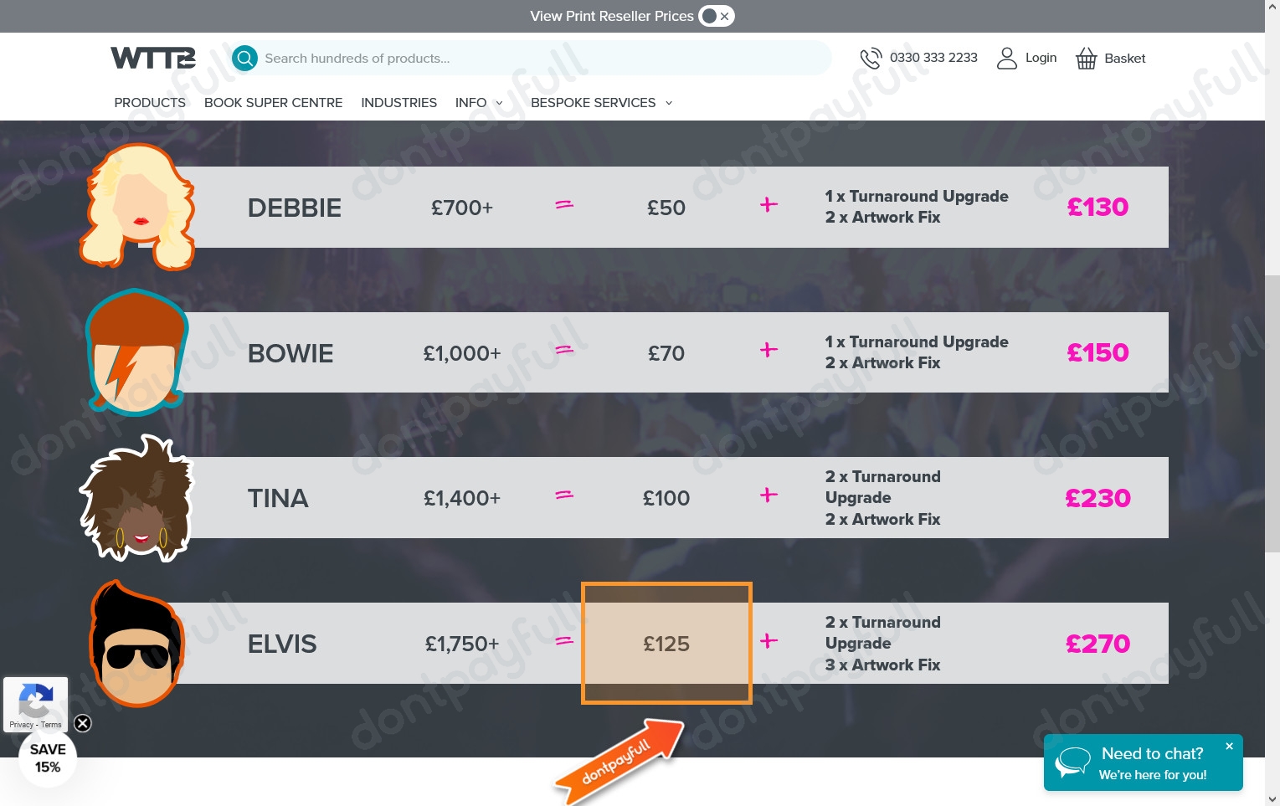Click the WTTB logo
The image size is (1280, 806).
coord(153,58)
